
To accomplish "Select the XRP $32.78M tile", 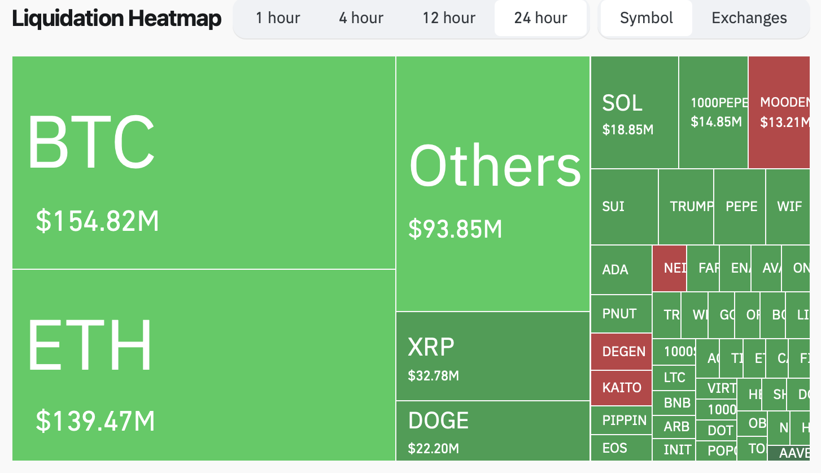I will click(x=493, y=356).
